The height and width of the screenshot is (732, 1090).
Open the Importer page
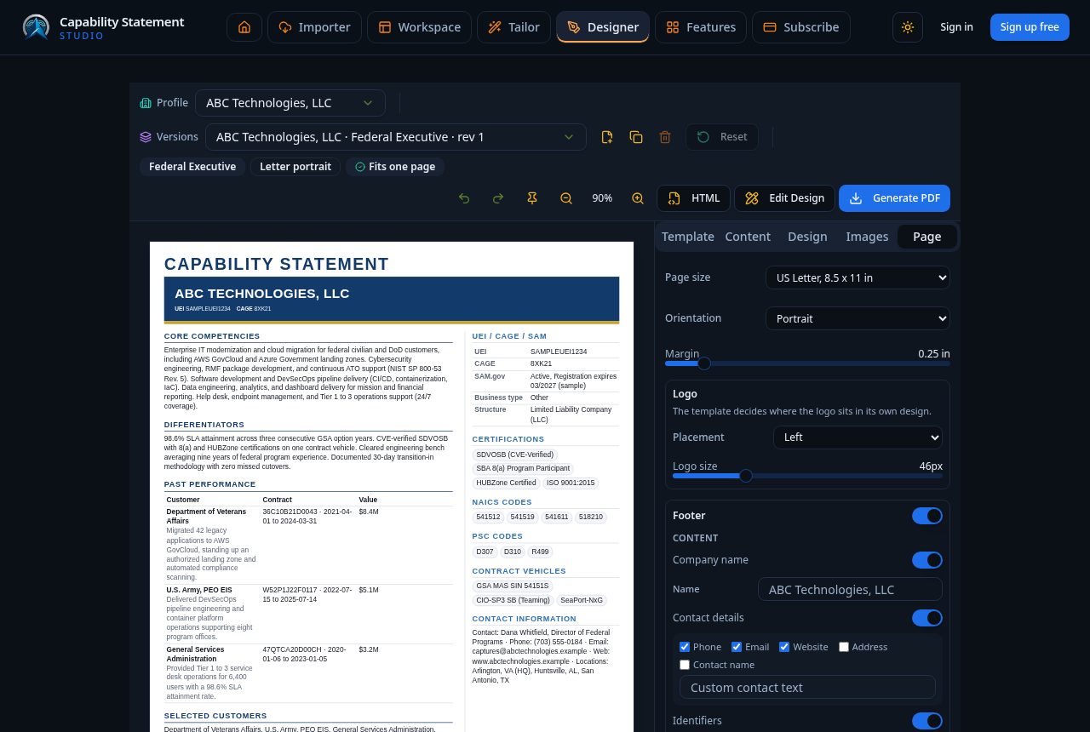314,27
